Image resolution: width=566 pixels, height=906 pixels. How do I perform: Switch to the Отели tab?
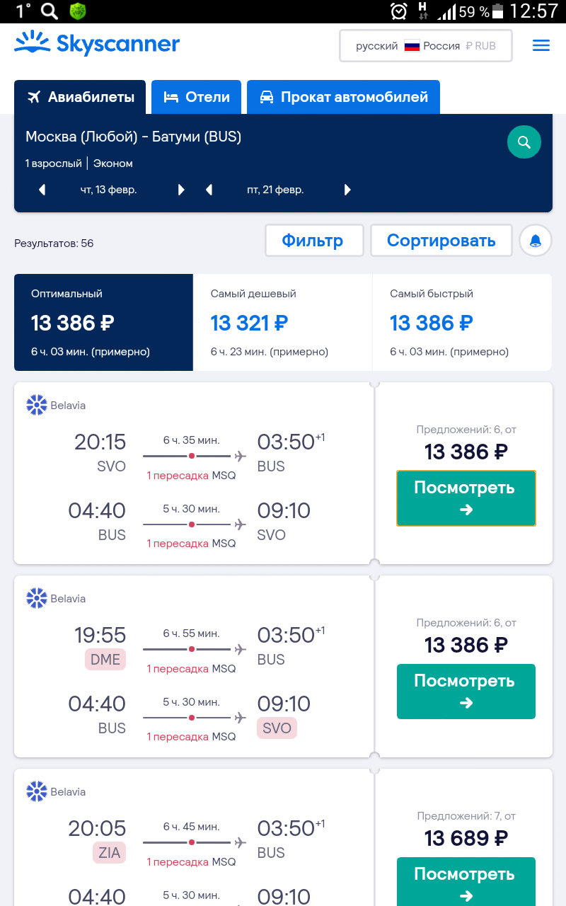click(196, 97)
